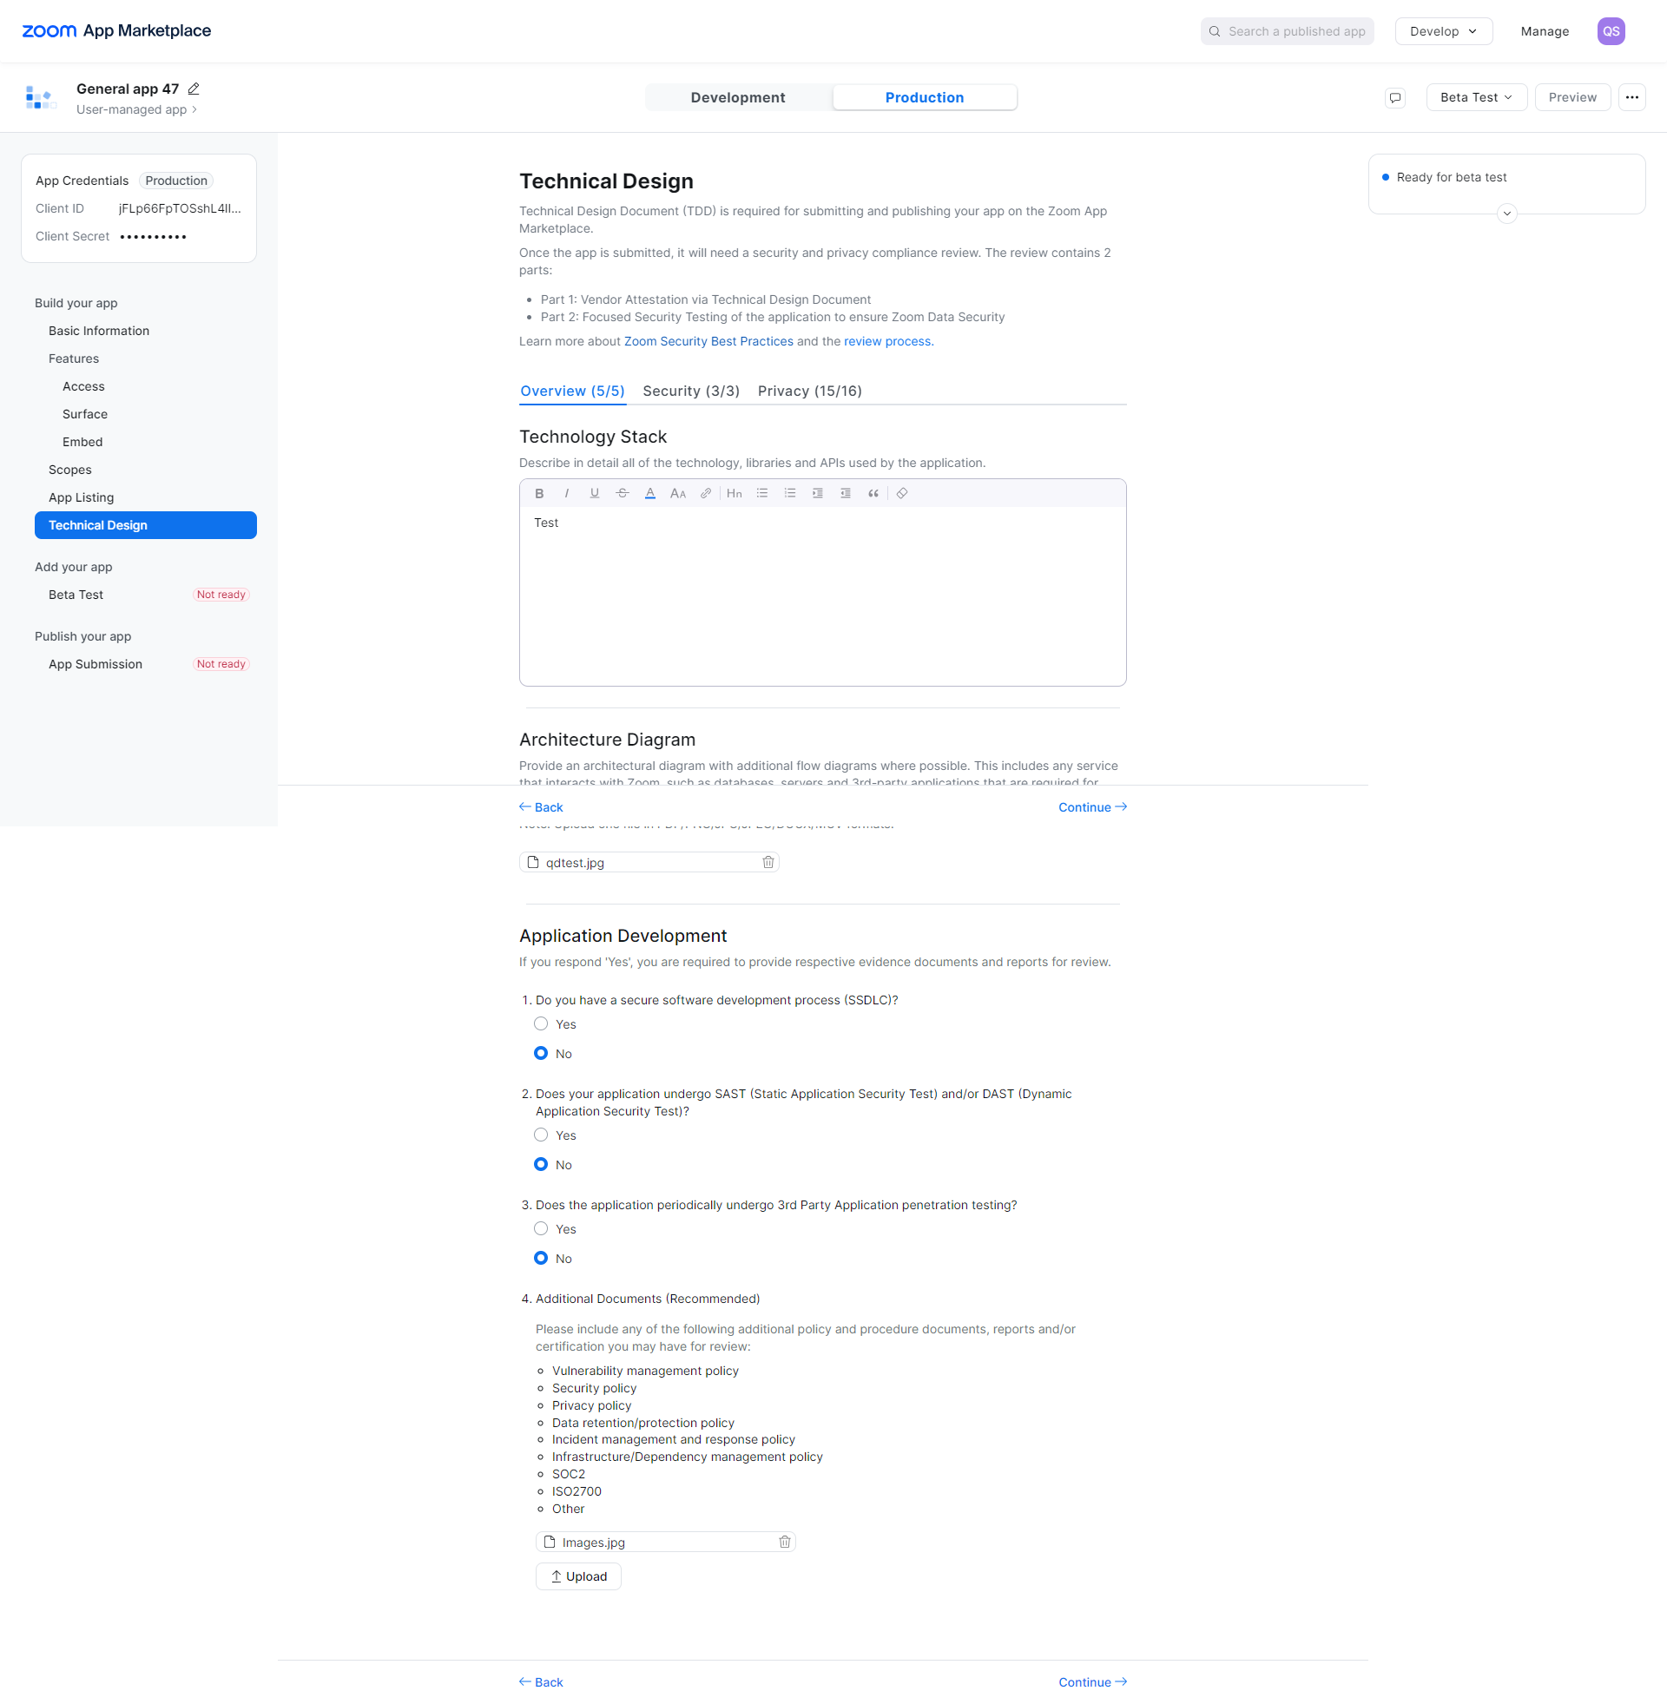Switch to the Security (3/3) tab
This screenshot has width=1667, height=1704.
pyautogui.click(x=691, y=391)
